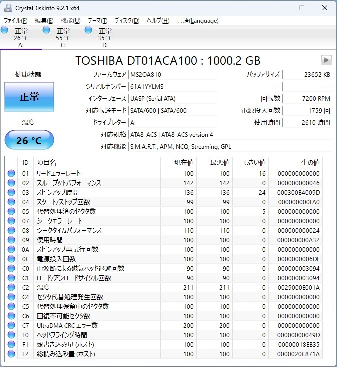337x367 pixels.
Task: Select raw value 000000000FA0
Action: pos(299,202)
